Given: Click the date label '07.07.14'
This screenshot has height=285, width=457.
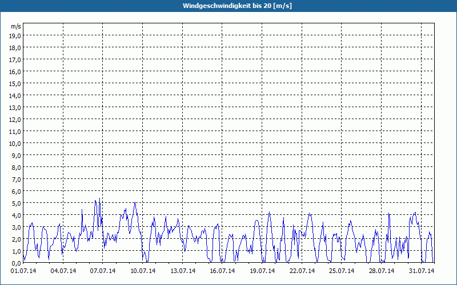Looking at the screenshot, I should 103,271.
